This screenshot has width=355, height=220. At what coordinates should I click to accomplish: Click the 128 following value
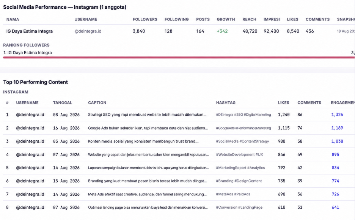pyautogui.click(x=168, y=31)
